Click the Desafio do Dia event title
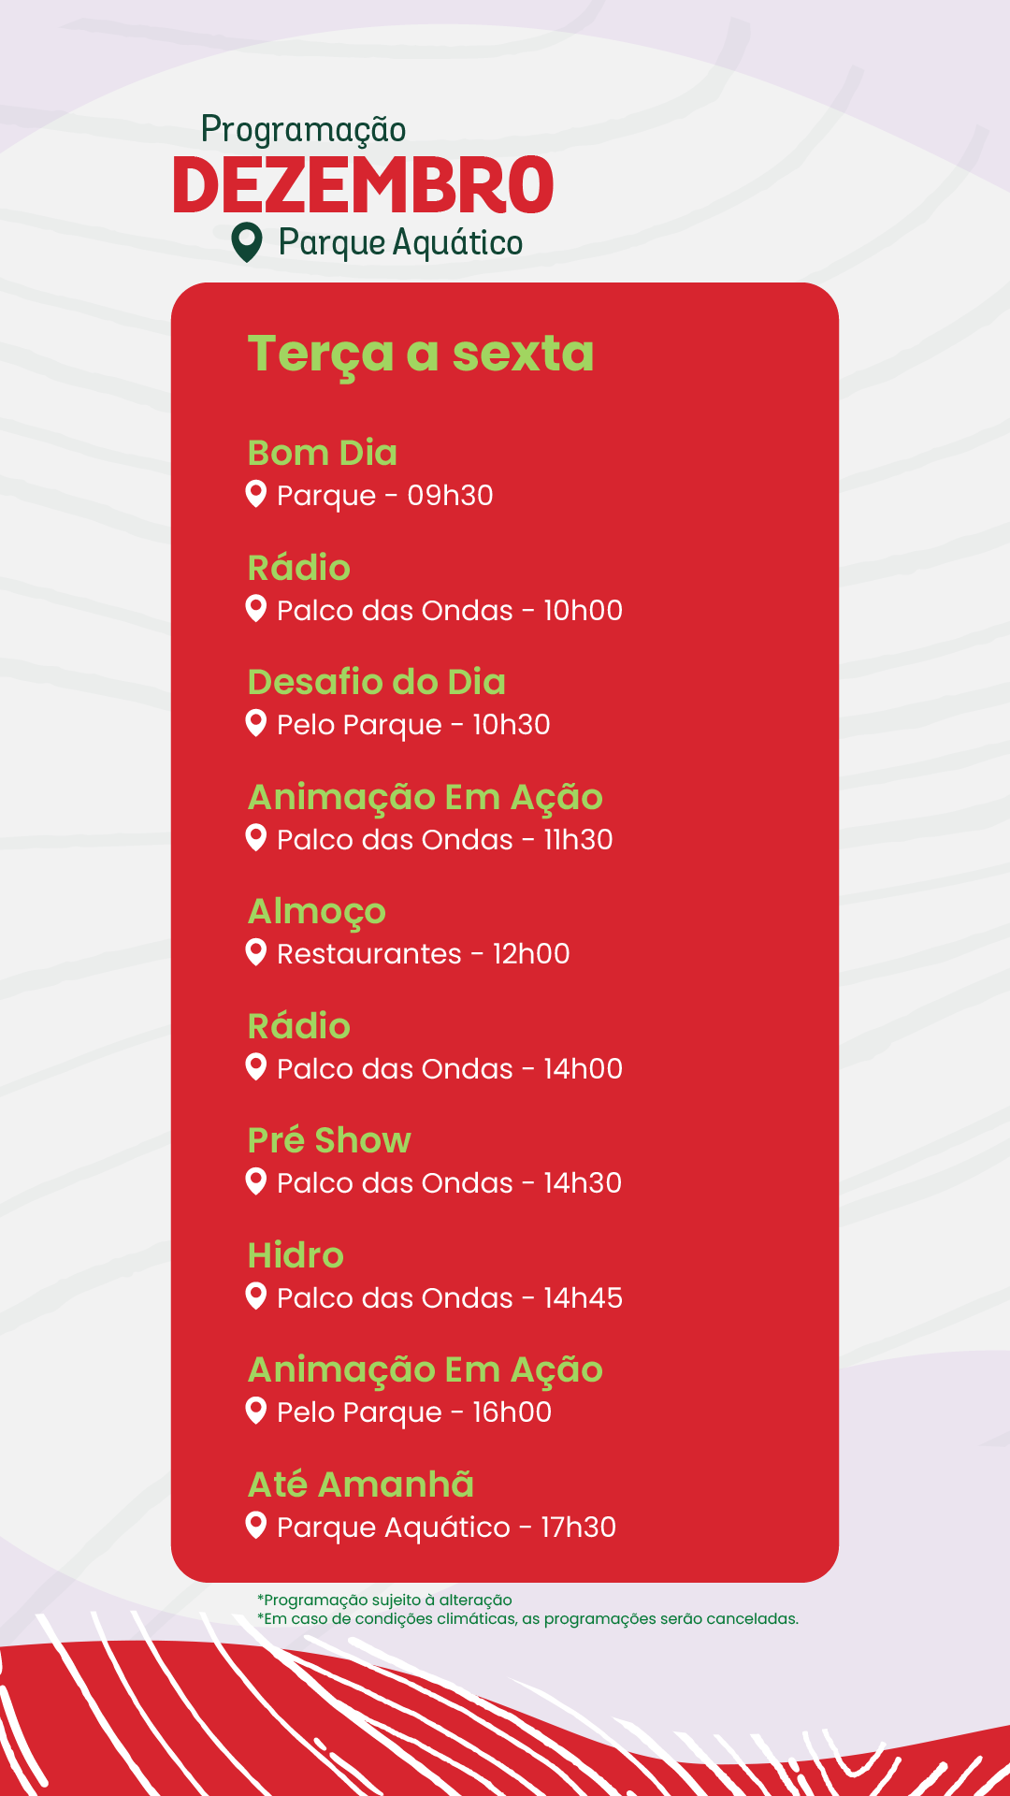This screenshot has height=1796, width=1010. point(377,682)
